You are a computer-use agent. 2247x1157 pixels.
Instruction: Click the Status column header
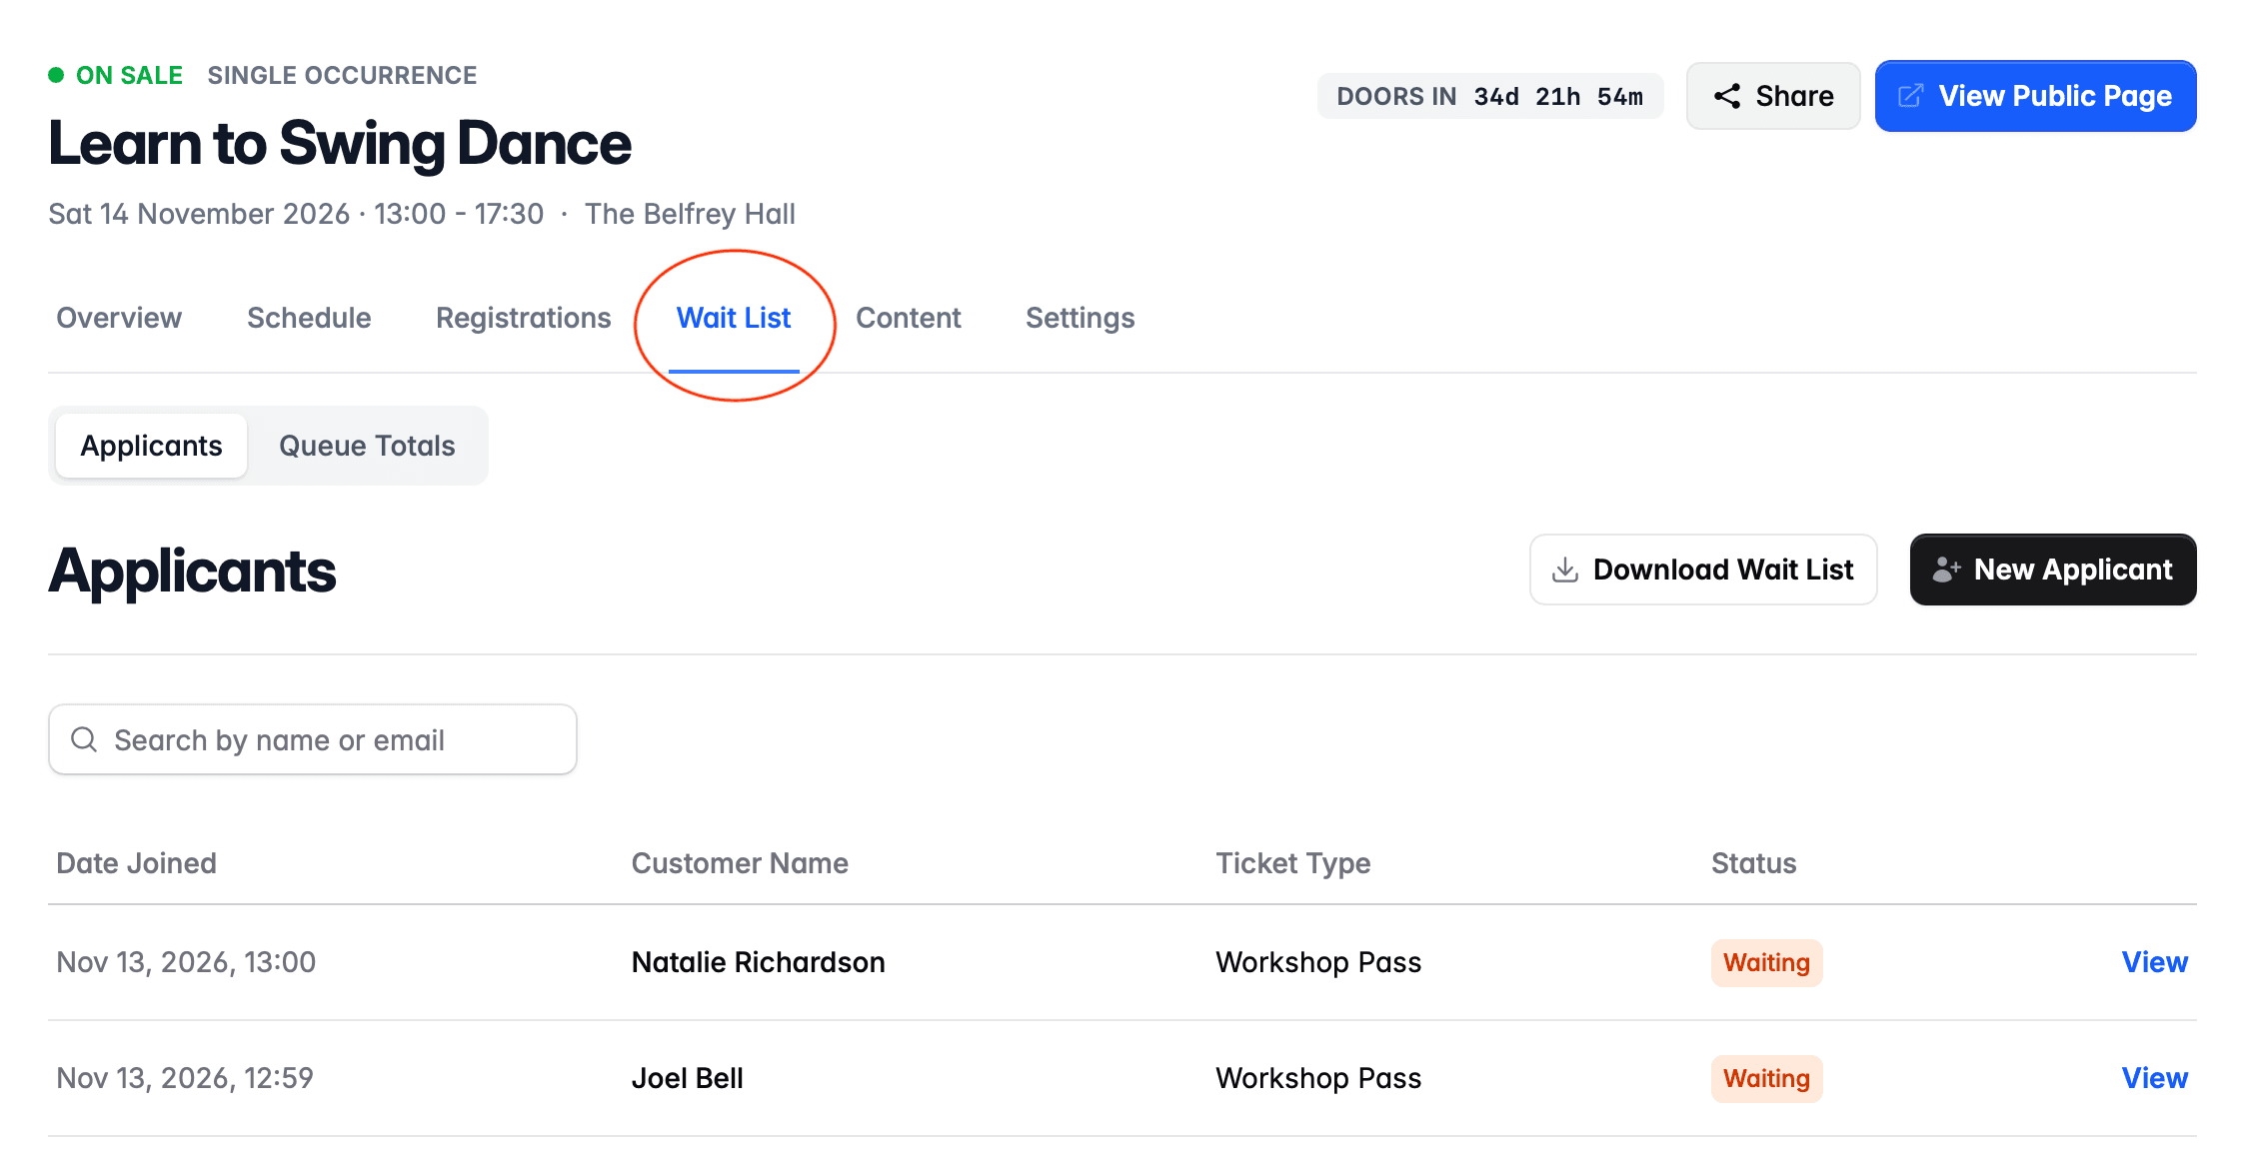(x=1754, y=863)
